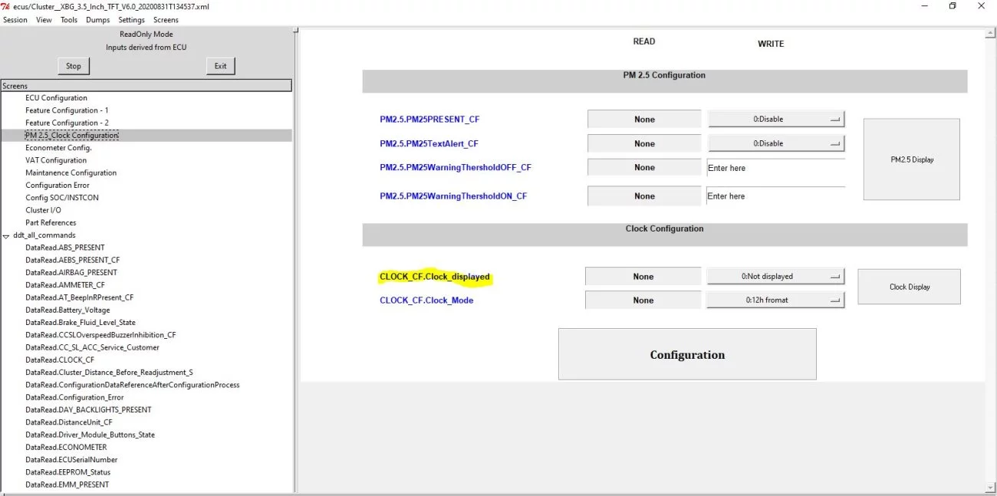
Task: Click the large Configuration button
Action: [687, 355]
